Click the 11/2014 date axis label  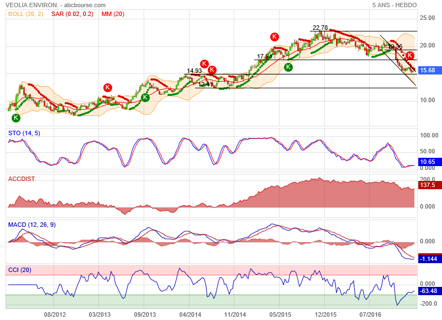pyautogui.click(x=235, y=314)
